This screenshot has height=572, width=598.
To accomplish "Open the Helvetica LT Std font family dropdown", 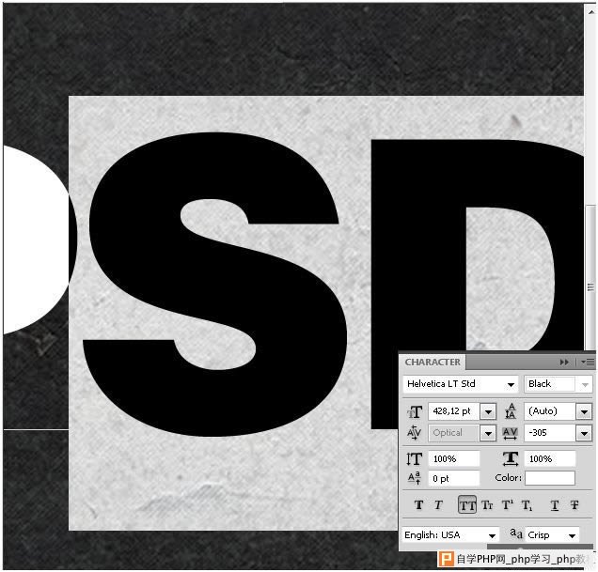I will pos(461,384).
